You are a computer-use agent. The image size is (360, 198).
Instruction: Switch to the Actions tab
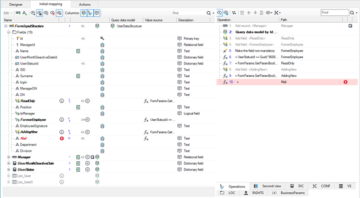click(85, 4)
